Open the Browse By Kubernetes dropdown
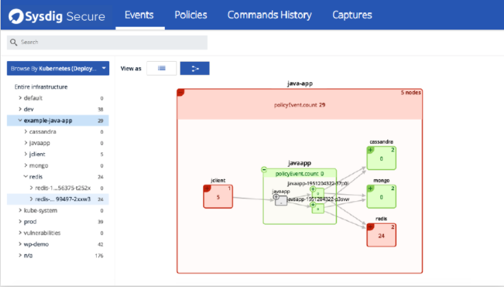 [58, 68]
